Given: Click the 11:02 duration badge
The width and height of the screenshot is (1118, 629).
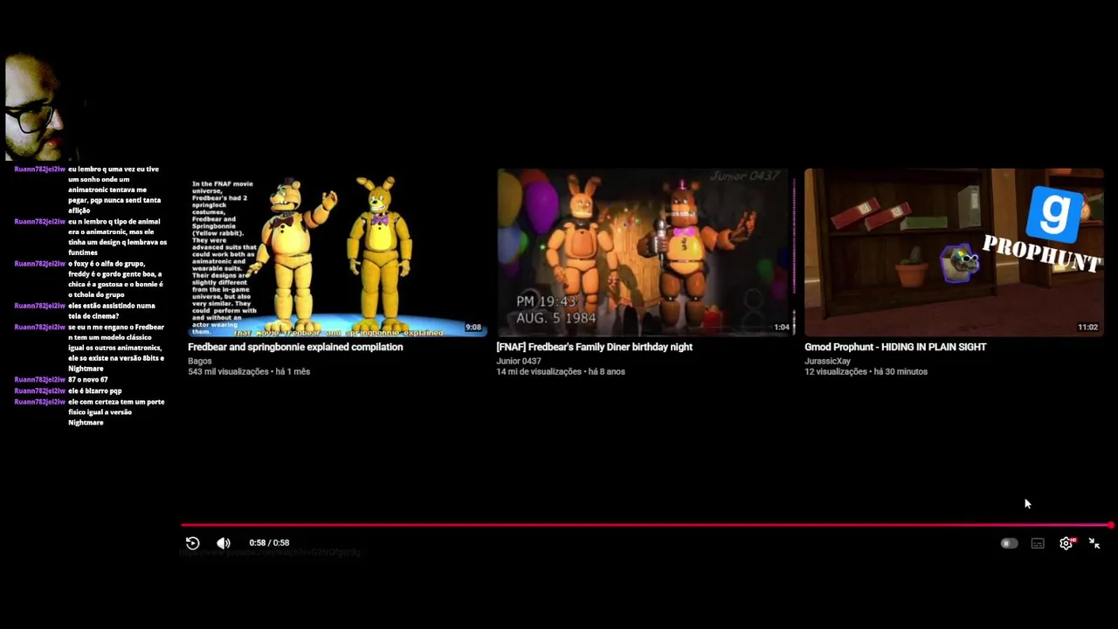Looking at the screenshot, I should [x=1087, y=328].
